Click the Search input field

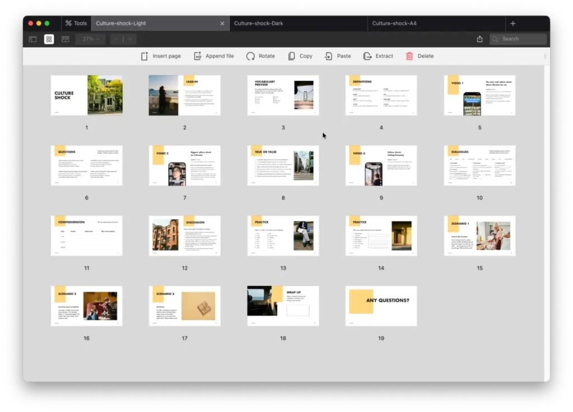[x=522, y=39]
